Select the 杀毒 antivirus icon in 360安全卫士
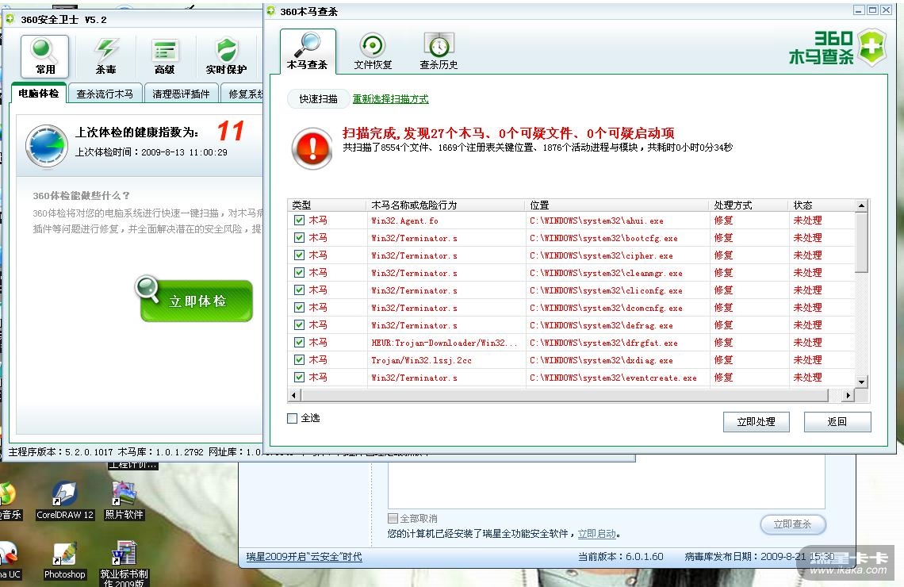Screen dimensions: 904x587 point(106,56)
